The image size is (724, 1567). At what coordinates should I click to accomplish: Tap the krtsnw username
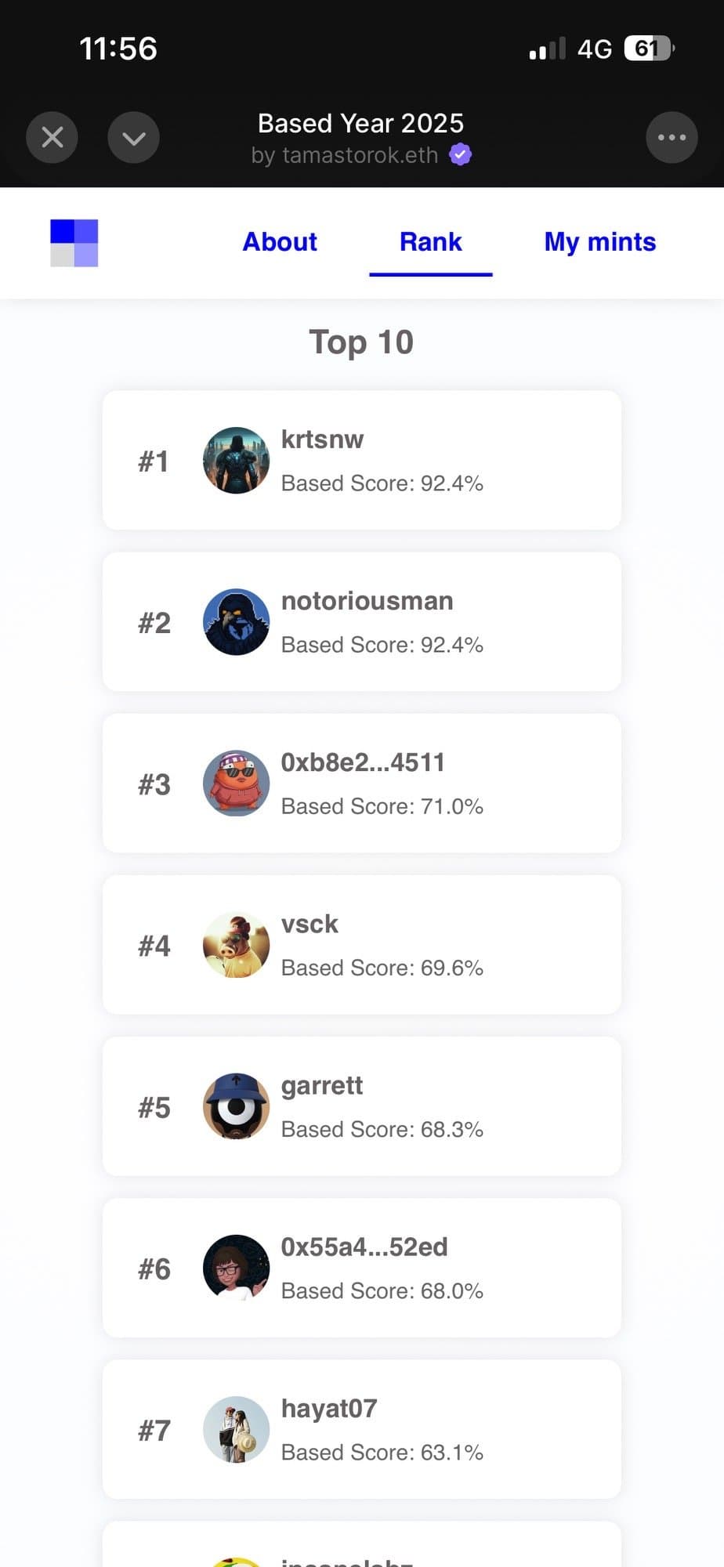pos(322,440)
